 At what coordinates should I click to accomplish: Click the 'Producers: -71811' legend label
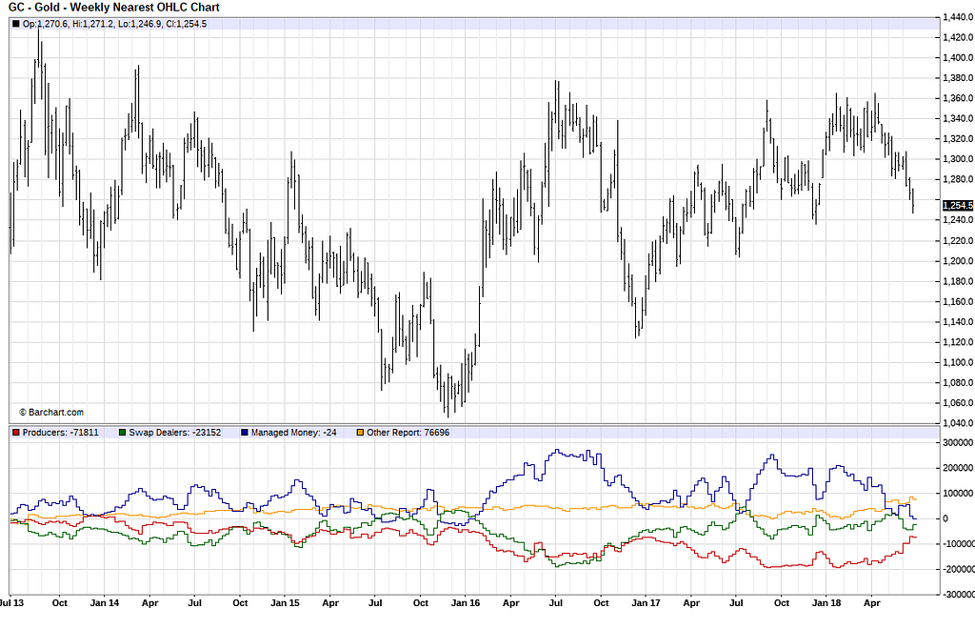[60, 433]
